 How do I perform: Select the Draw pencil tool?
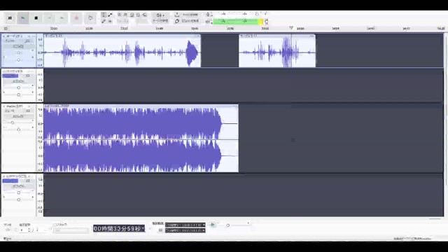point(104,22)
